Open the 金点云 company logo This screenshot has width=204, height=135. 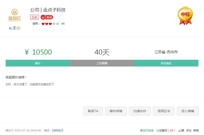coord(15,15)
